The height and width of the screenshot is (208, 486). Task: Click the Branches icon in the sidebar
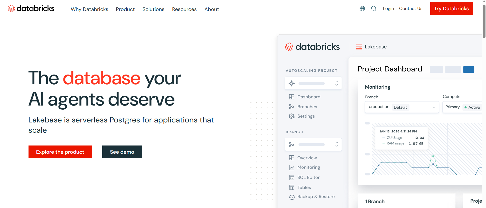click(x=291, y=107)
